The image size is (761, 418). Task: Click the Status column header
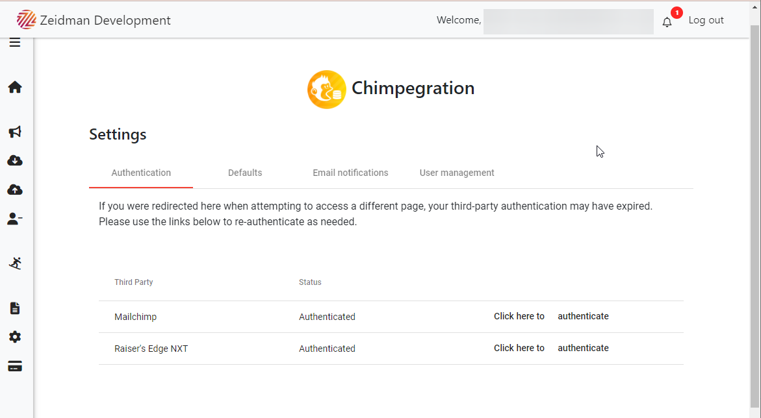[310, 282]
